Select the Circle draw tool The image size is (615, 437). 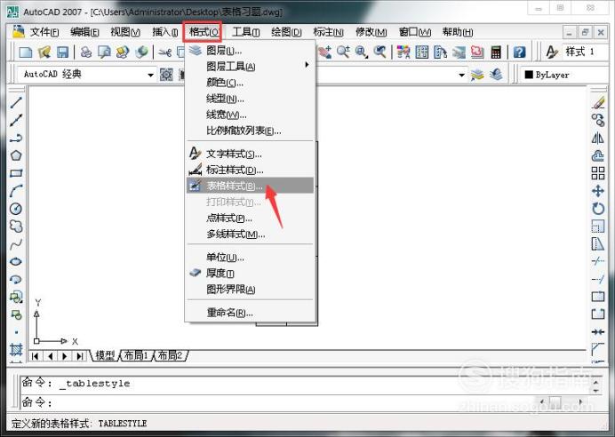(16, 209)
